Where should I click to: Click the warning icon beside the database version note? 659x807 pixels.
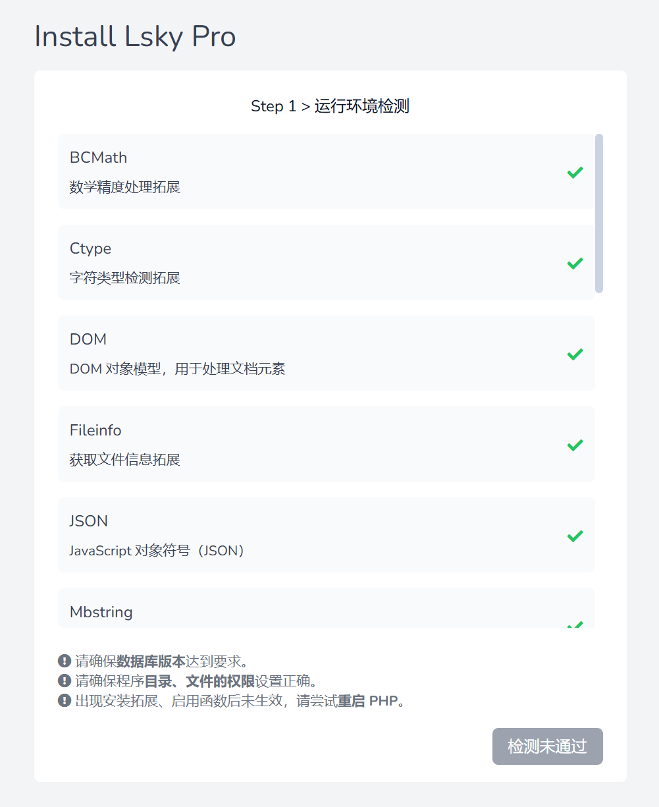click(65, 661)
